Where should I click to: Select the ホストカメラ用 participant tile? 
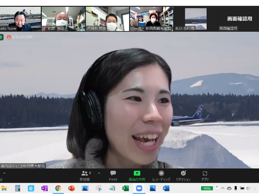(x=196, y=19)
